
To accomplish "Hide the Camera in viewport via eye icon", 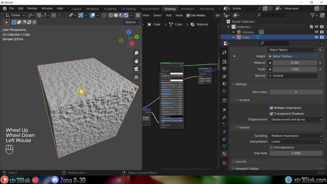I will coord(317,32).
